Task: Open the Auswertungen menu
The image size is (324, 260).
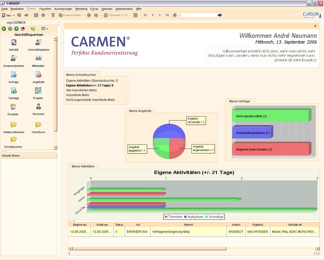Action: [63, 9]
